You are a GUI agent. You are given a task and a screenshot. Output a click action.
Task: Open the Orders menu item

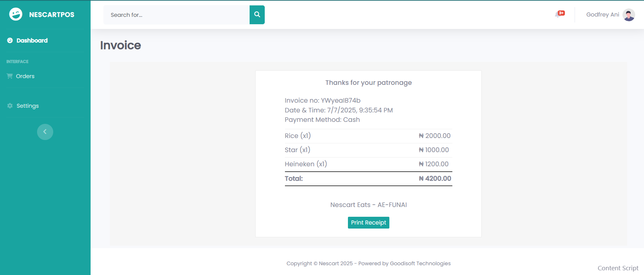point(25,76)
